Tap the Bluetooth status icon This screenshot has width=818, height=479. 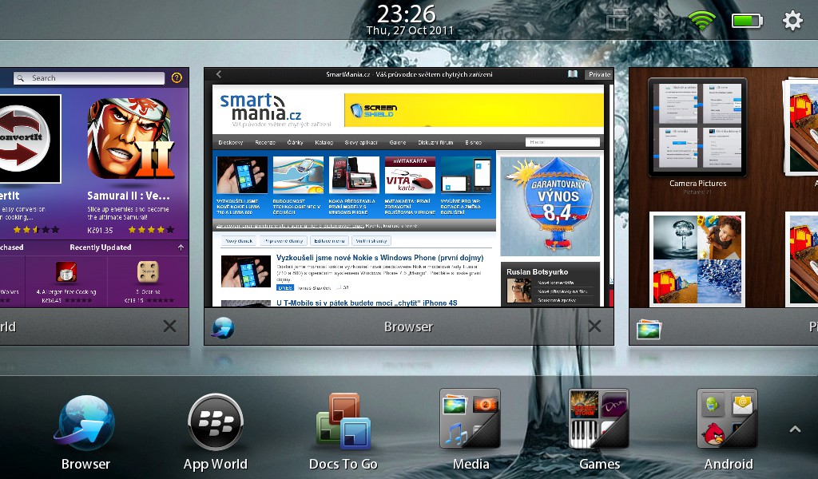tap(661, 20)
